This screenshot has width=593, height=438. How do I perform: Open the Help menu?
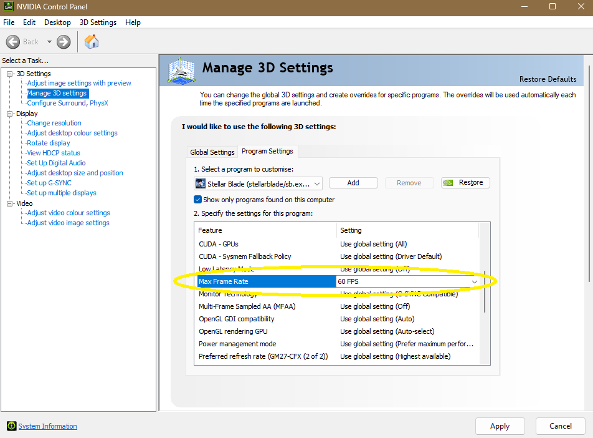click(133, 22)
